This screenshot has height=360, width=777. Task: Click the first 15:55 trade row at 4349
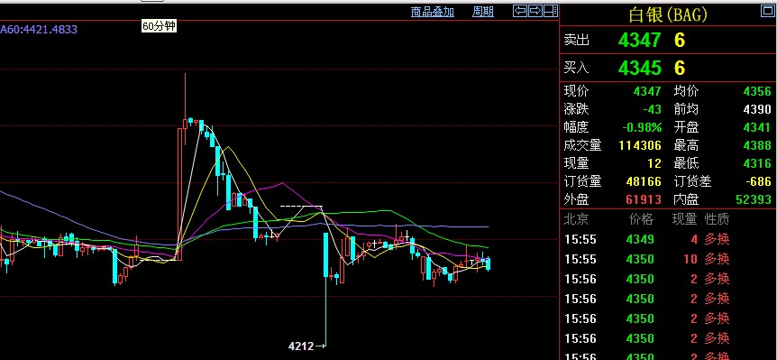point(668,239)
